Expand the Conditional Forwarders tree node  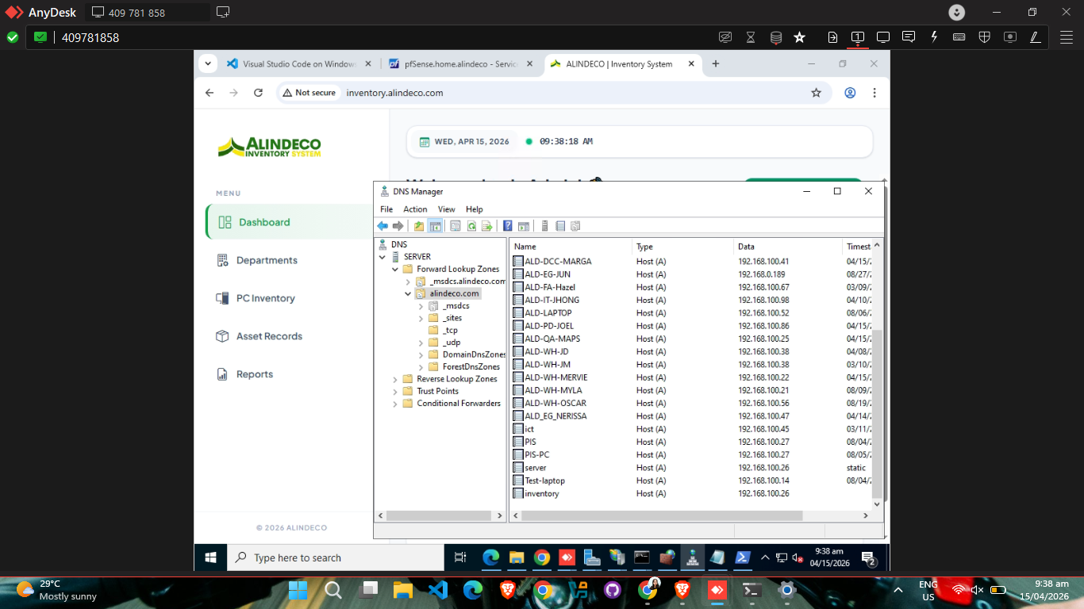pos(395,404)
